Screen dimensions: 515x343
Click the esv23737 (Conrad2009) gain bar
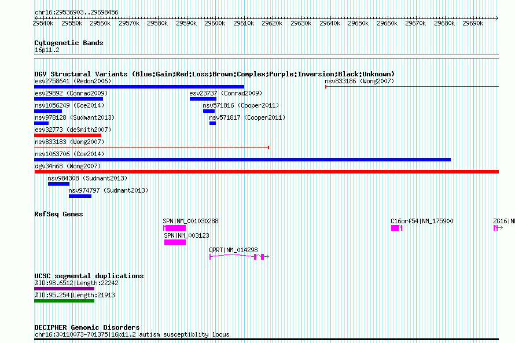[203, 99]
